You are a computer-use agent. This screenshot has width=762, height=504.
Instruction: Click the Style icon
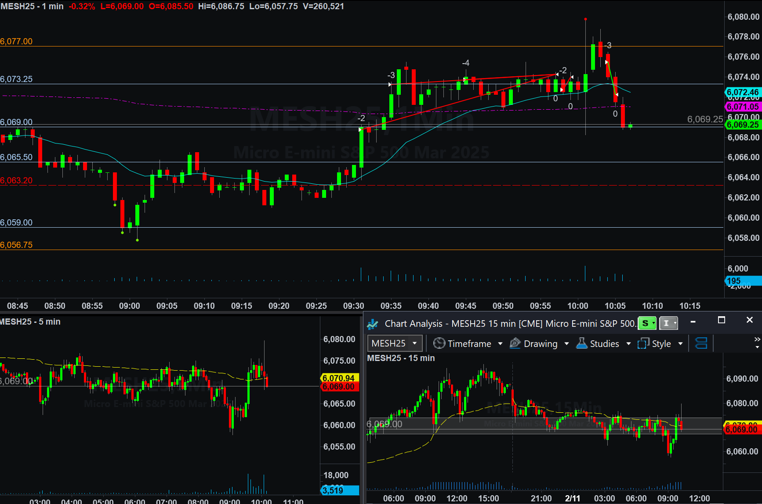point(643,343)
